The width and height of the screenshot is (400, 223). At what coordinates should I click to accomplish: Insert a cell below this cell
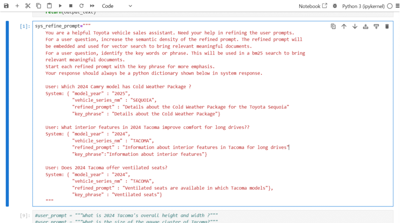tap(376, 26)
